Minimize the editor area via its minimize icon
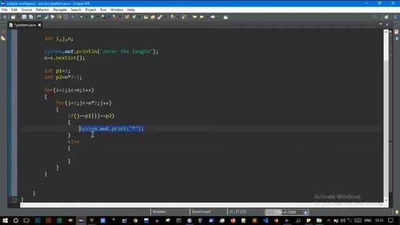400x225 pixels. (x=381, y=24)
